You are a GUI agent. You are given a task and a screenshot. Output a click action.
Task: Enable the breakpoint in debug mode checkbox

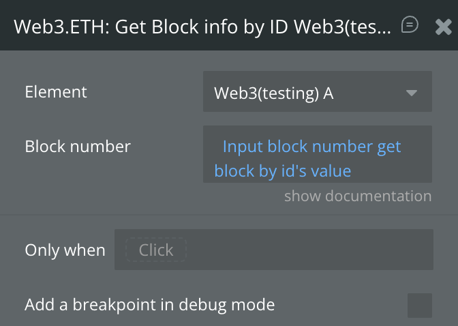click(x=419, y=305)
